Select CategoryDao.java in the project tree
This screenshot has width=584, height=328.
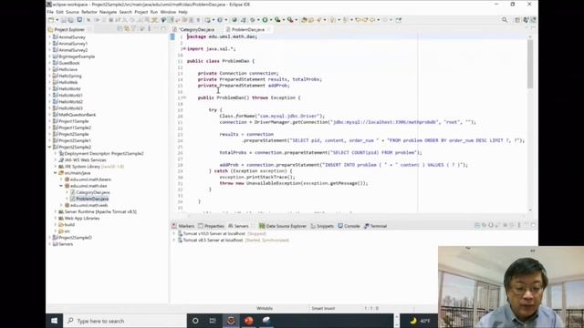93,192
